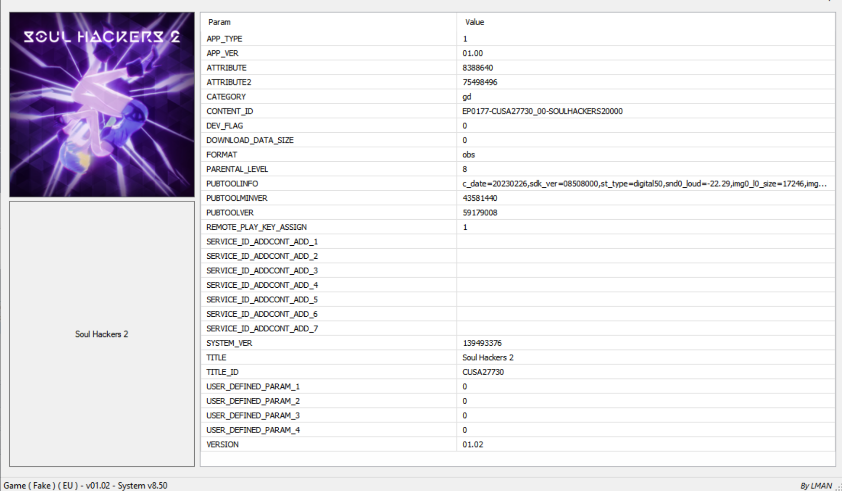Click the PUBTOOLVER parameter name
842x491 pixels.
pos(230,212)
